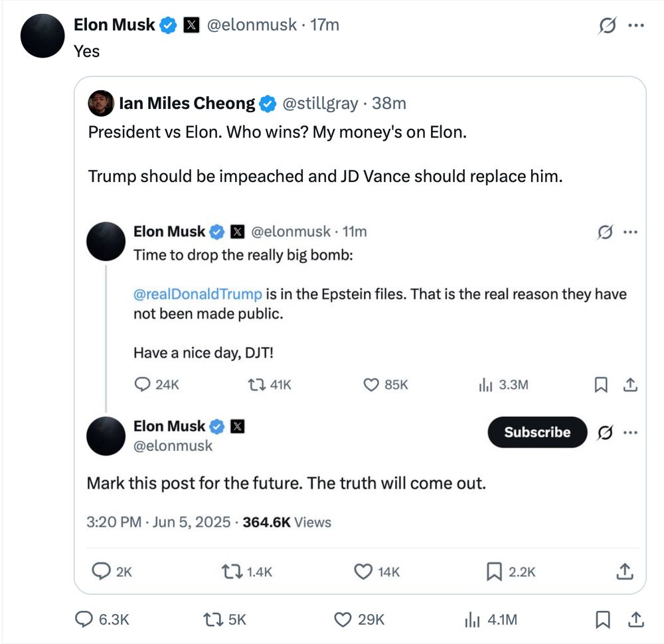The height and width of the screenshot is (644, 664).
Task: Open @realDonaldTrump mention link
Action: pyautogui.click(x=197, y=293)
